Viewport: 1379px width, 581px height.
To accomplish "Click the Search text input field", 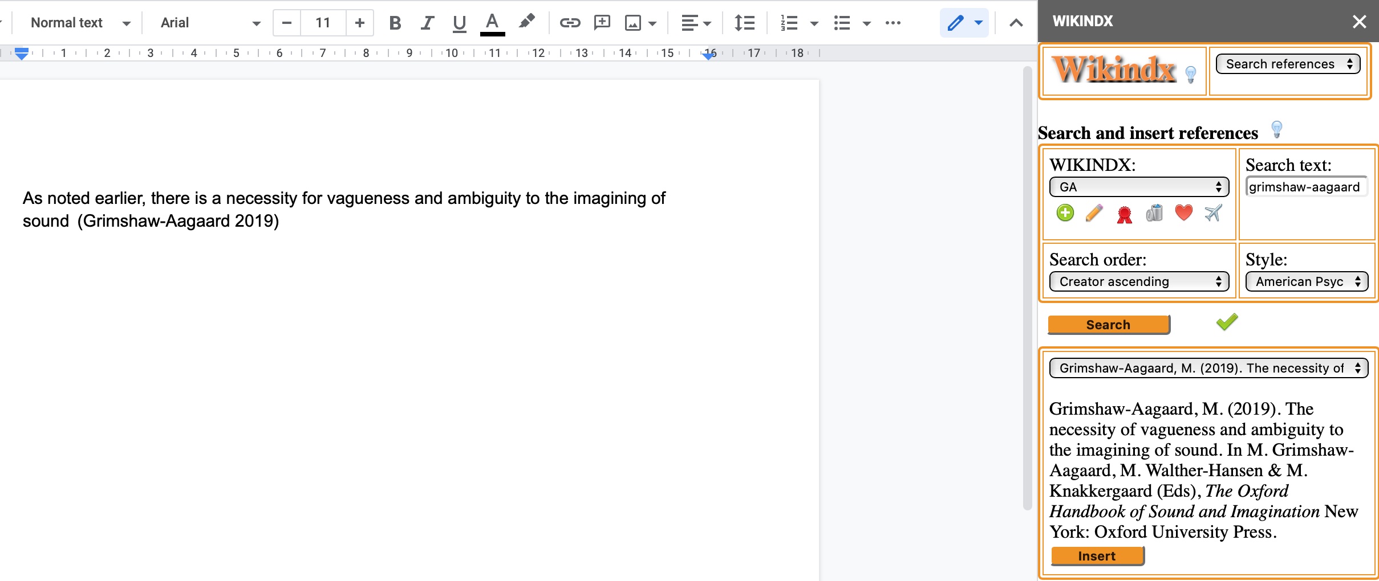I will 1307,187.
